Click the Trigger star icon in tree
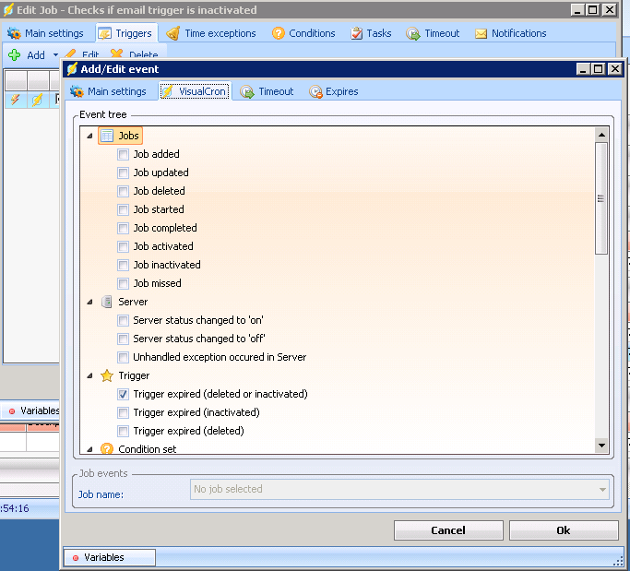The height and width of the screenshot is (571, 630). 107,375
